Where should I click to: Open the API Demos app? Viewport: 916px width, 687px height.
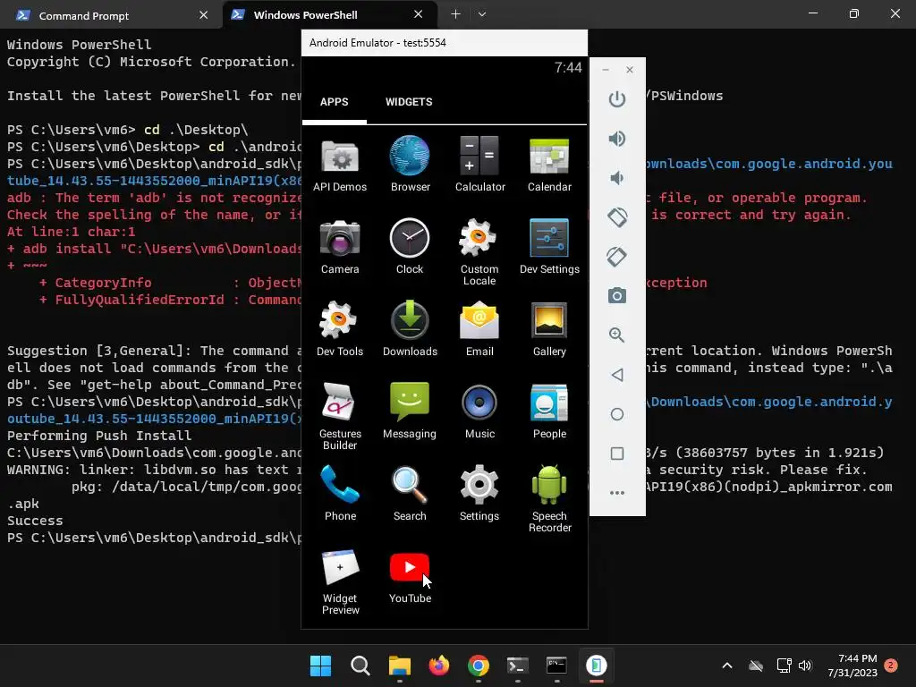[340, 165]
